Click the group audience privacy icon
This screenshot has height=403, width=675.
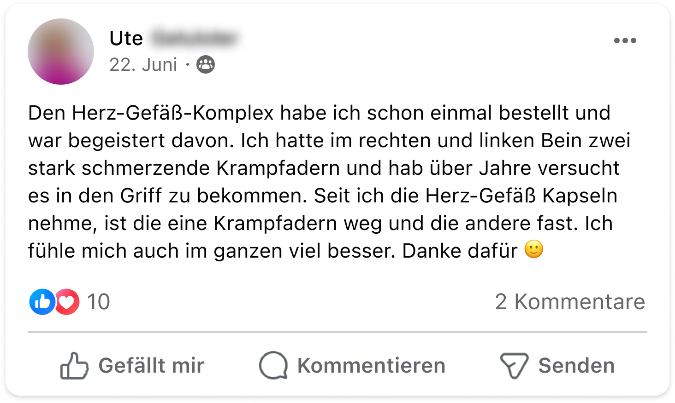tap(206, 65)
